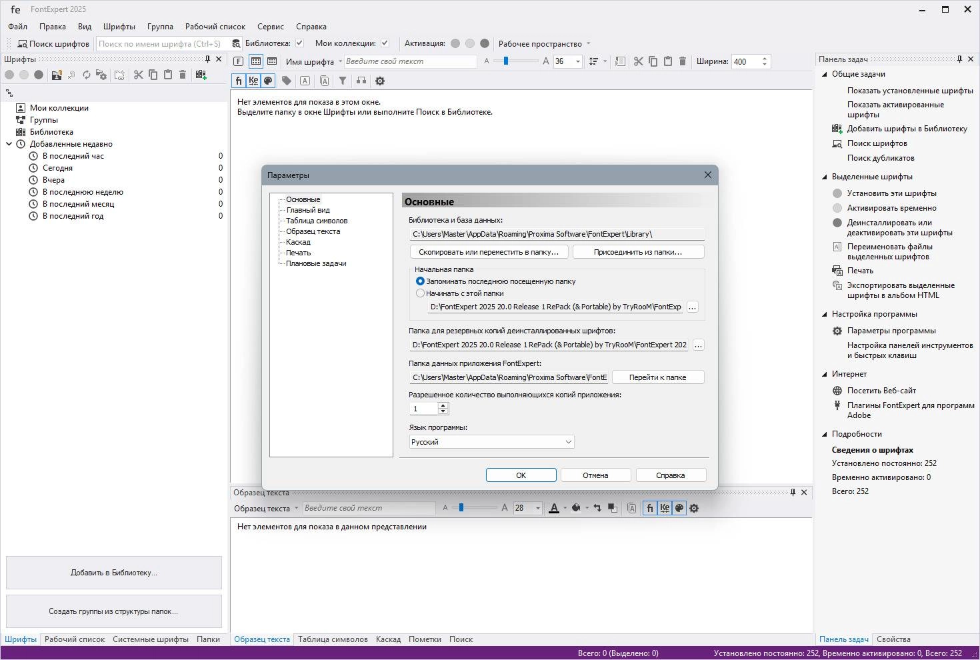The image size is (980, 660).
Task: Click the text color A icon in the Образец текста toolbar
Action: tap(554, 508)
